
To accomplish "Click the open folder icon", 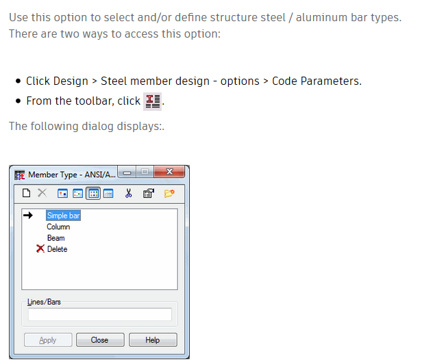I will tap(169, 194).
